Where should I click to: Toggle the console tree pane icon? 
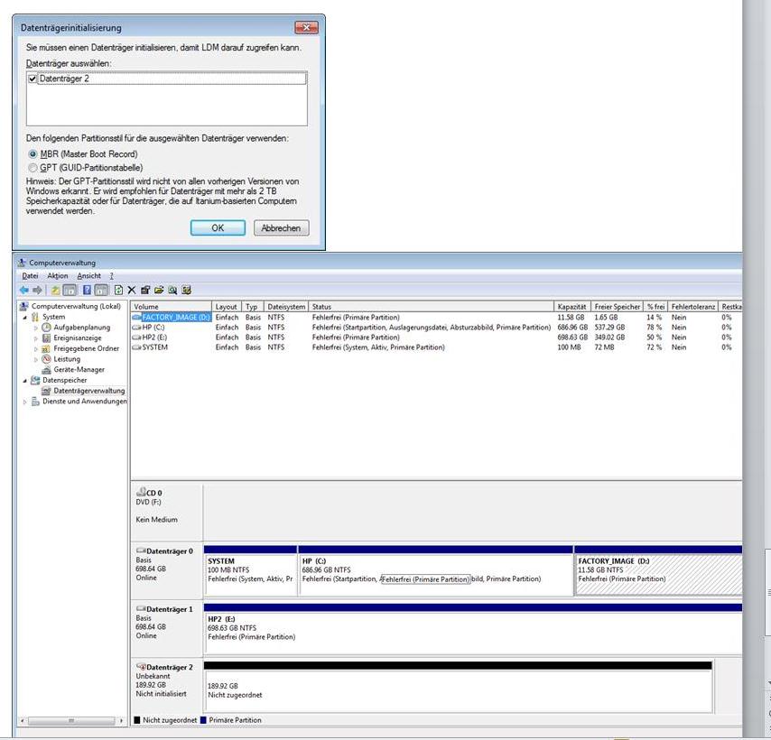70,291
